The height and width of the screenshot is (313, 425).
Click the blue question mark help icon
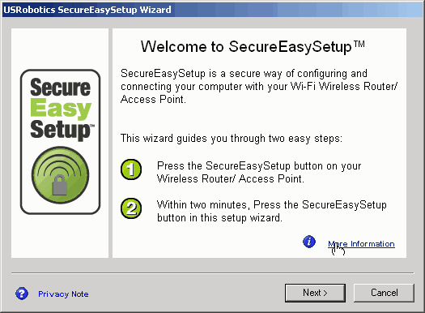coord(22,294)
